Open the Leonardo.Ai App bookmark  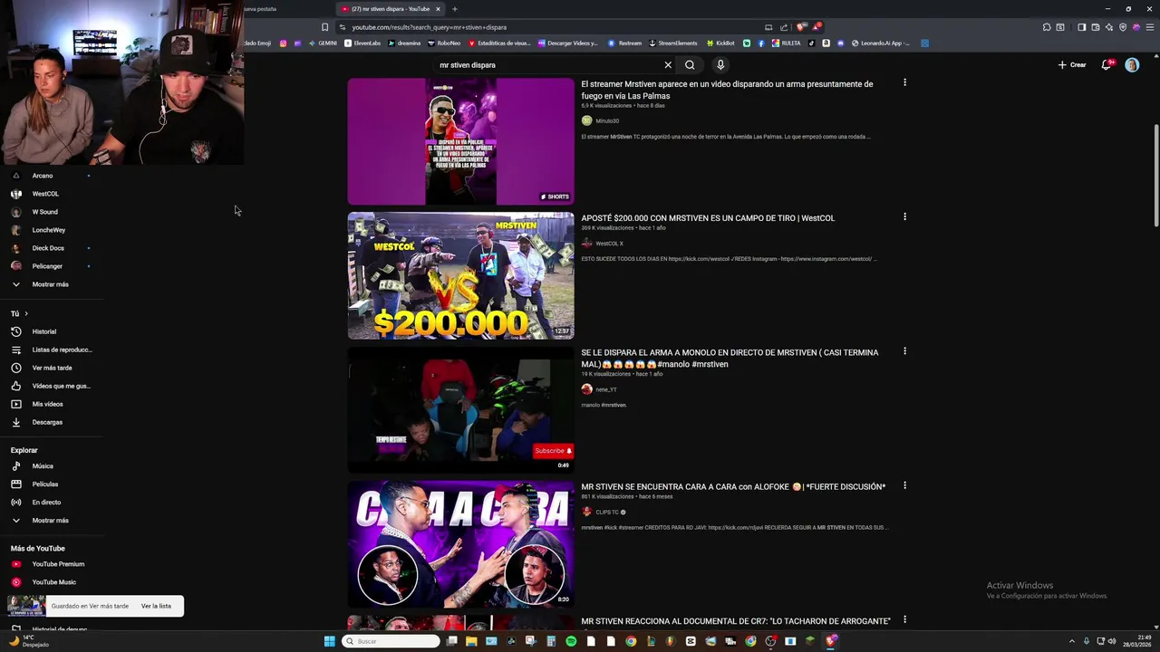881,43
